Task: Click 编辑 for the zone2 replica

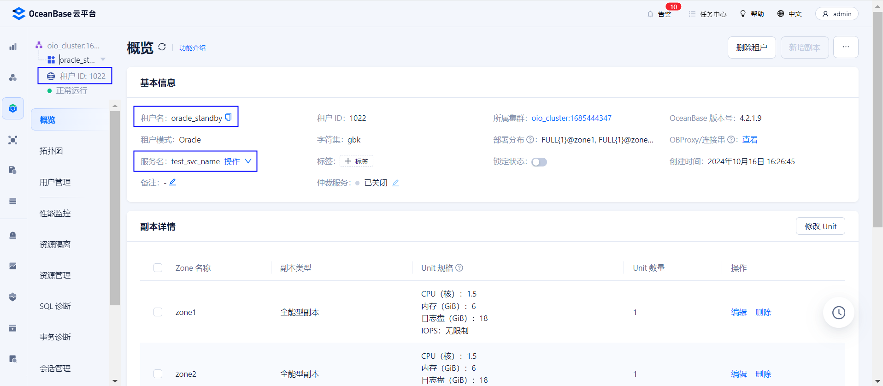Action: (x=739, y=374)
